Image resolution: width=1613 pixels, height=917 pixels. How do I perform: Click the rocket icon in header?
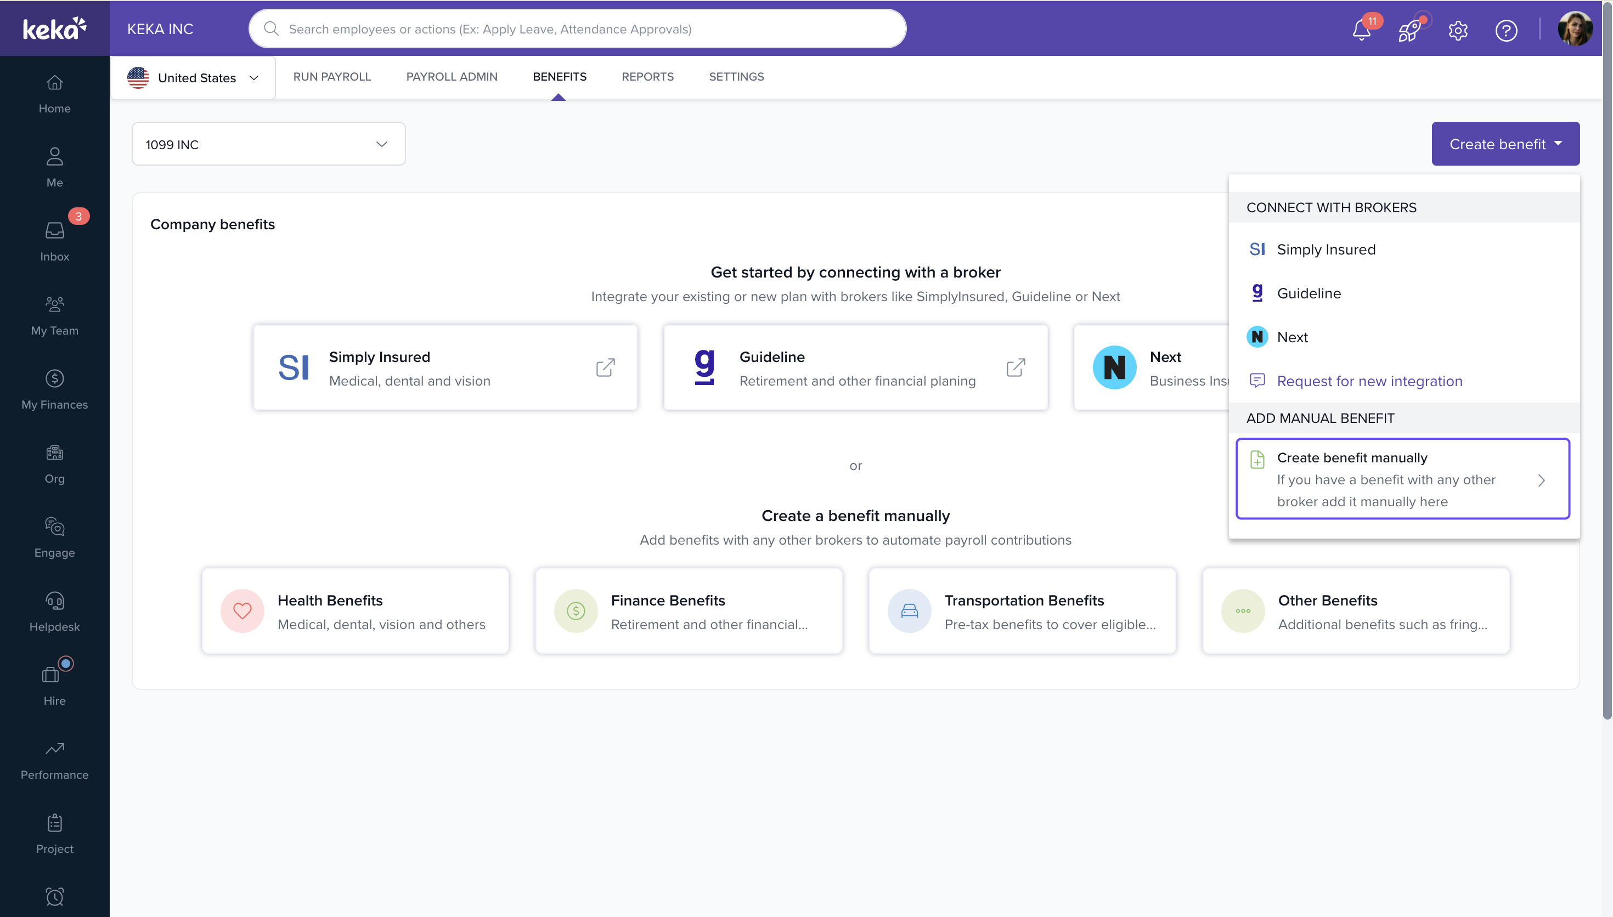(x=1409, y=30)
